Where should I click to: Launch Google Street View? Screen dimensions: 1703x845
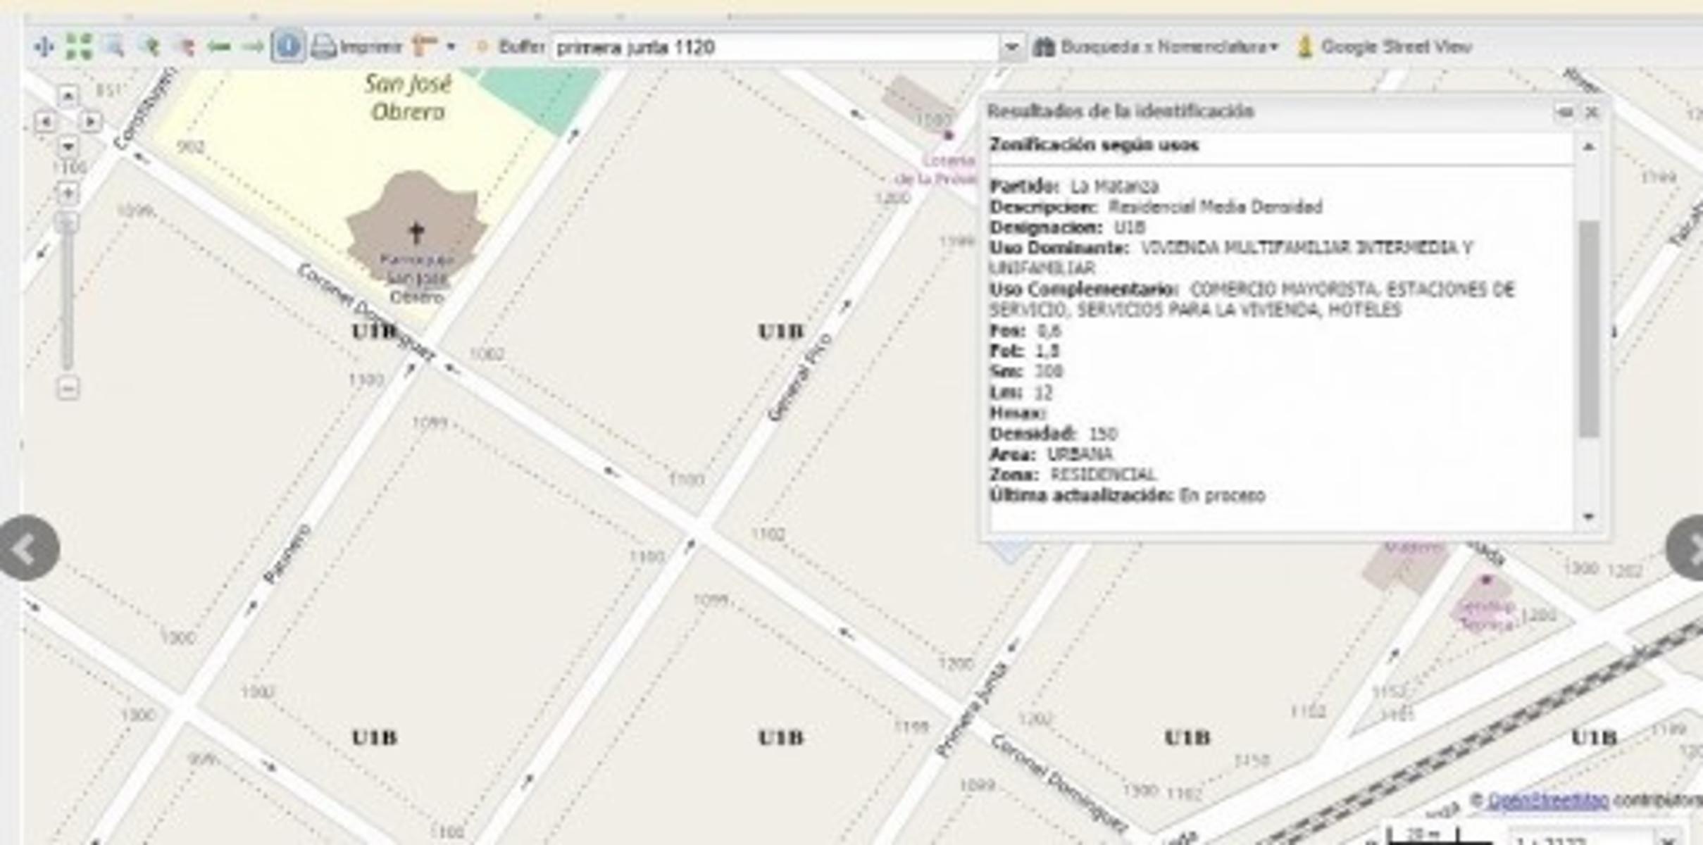[x=1385, y=47]
